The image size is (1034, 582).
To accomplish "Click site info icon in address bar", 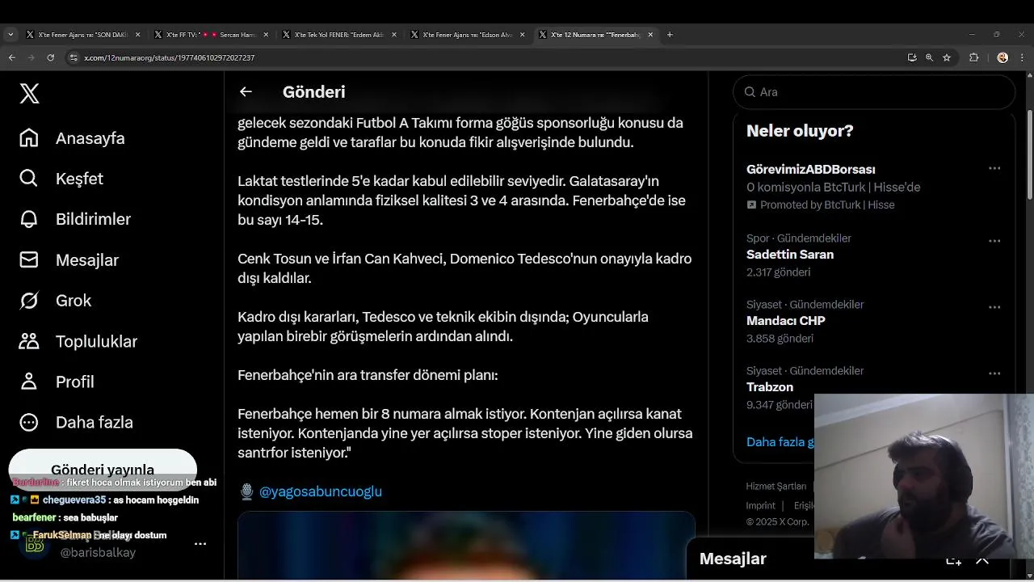I will (x=74, y=57).
